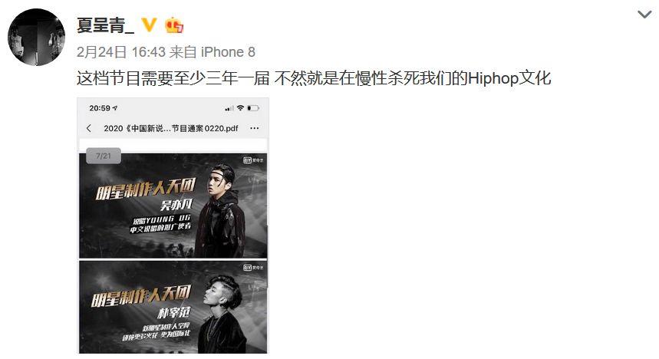The width and height of the screenshot is (659, 359).
Task: Click the round profile avatar photo
Action: pyautogui.click(x=37, y=37)
